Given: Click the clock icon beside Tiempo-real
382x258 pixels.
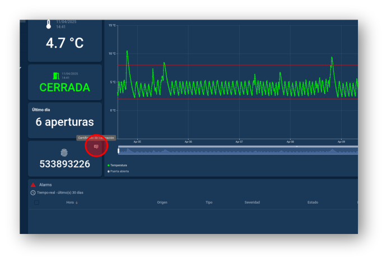Looking at the screenshot, I should [33, 193].
